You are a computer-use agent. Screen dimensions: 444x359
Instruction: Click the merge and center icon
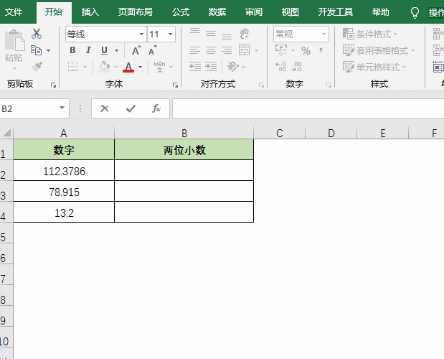(x=244, y=50)
